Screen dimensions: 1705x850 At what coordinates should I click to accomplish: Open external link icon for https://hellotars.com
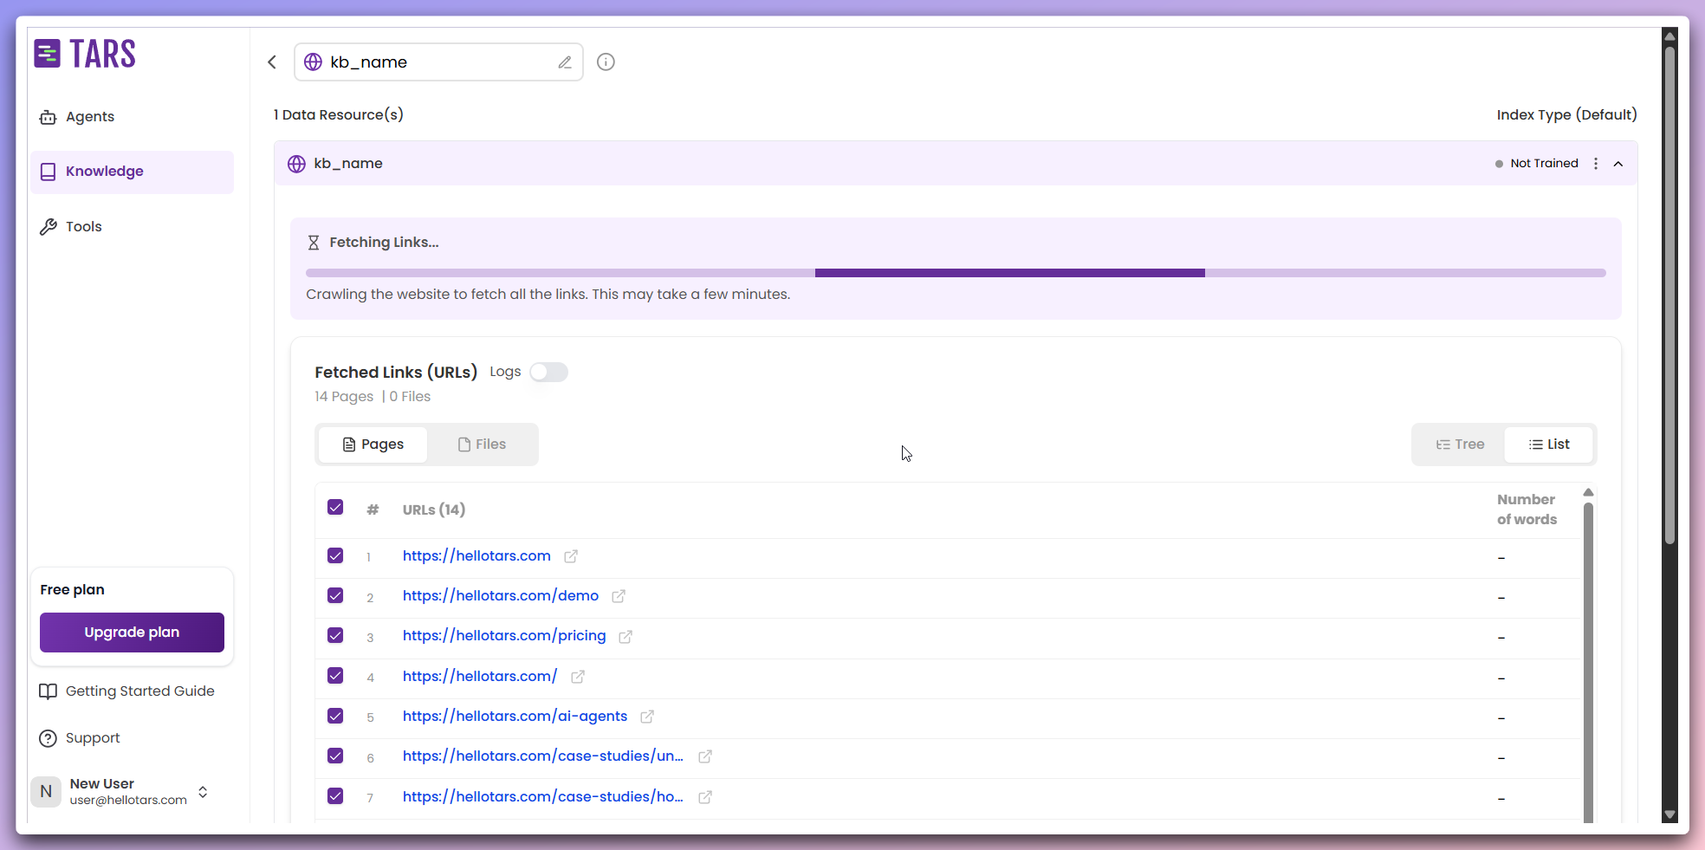point(571,556)
